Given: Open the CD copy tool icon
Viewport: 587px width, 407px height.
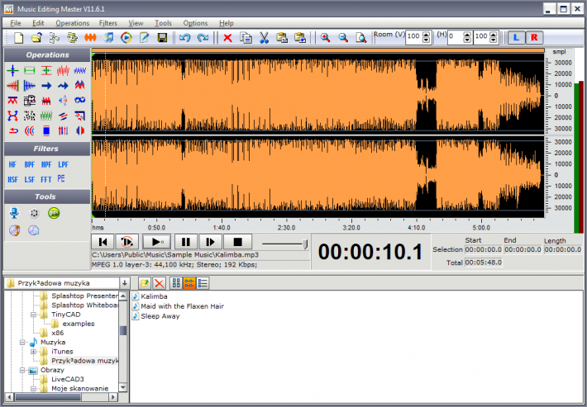Looking at the screenshot, I should tap(34, 230).
